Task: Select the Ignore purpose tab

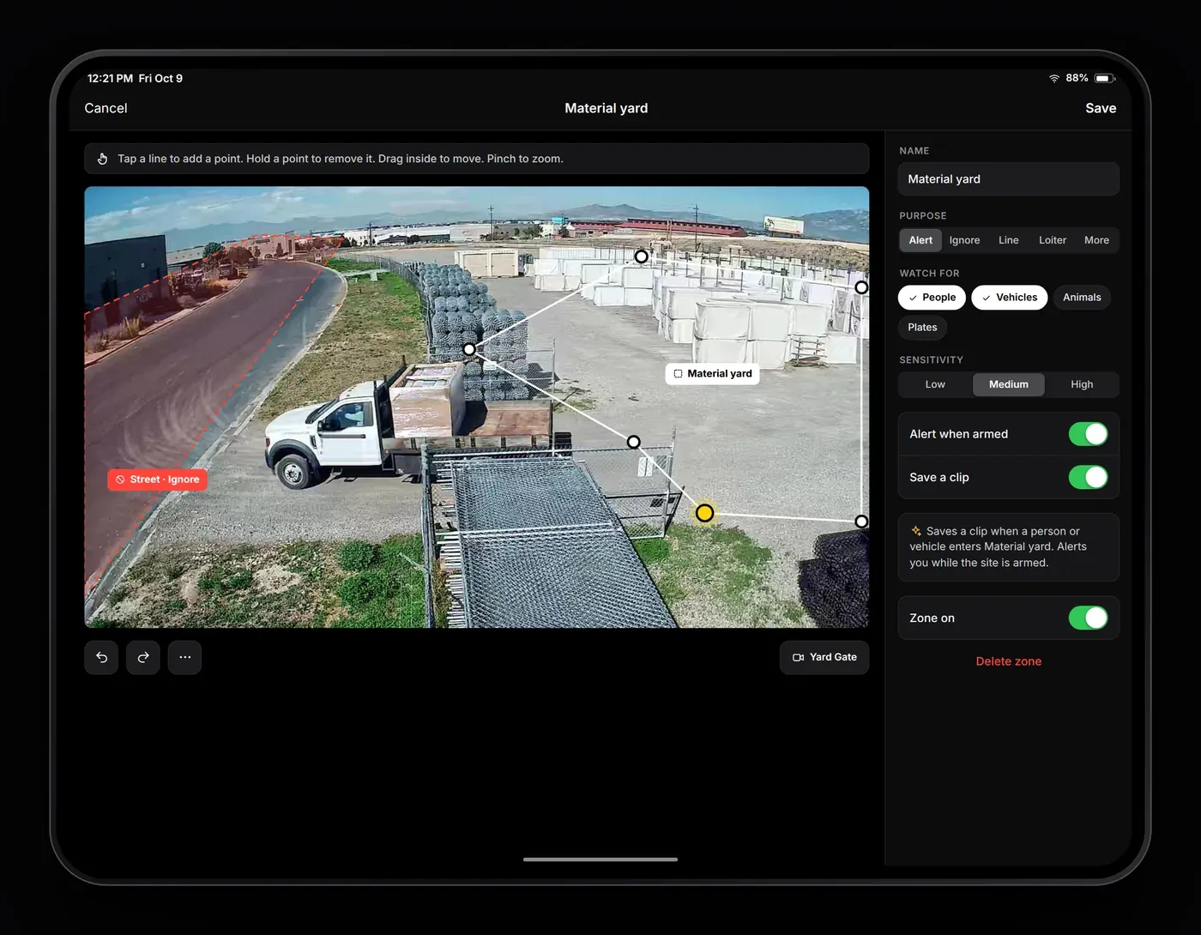Action: point(964,240)
